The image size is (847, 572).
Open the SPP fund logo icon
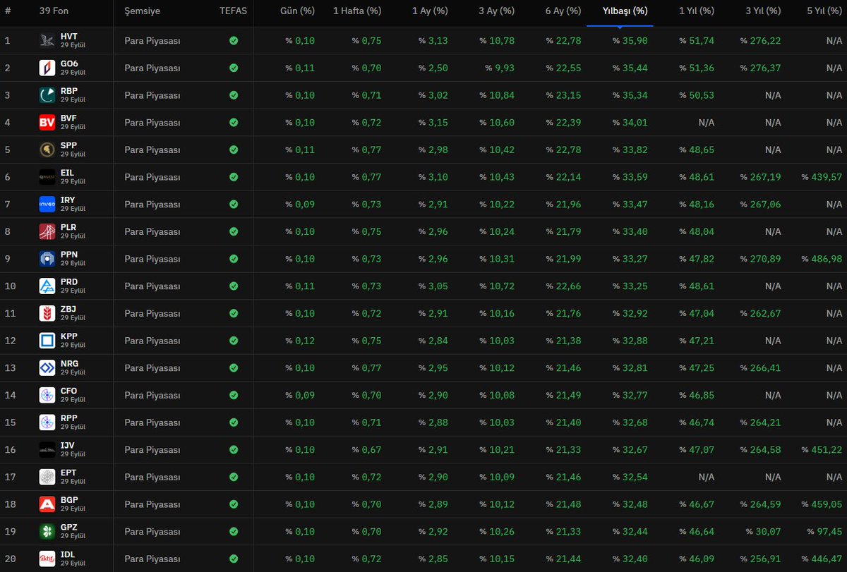[47, 150]
